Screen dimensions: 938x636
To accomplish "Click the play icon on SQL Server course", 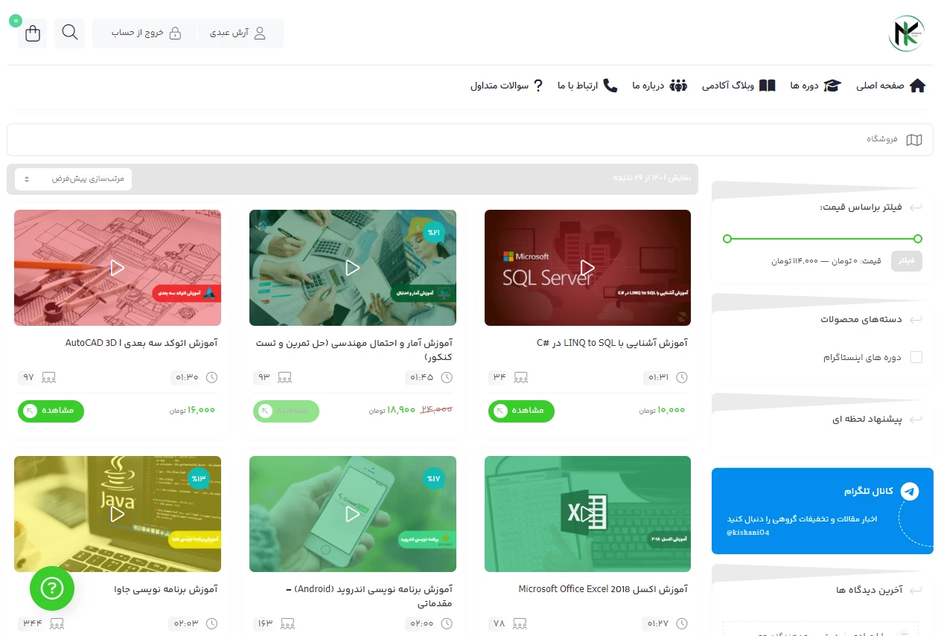I will click(x=587, y=267).
